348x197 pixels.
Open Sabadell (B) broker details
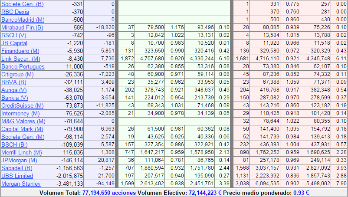[17, 168]
